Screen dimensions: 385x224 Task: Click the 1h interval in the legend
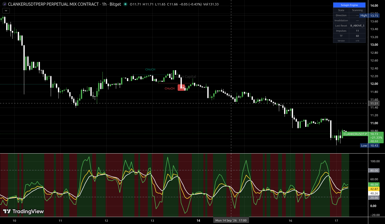click(x=104, y=4)
